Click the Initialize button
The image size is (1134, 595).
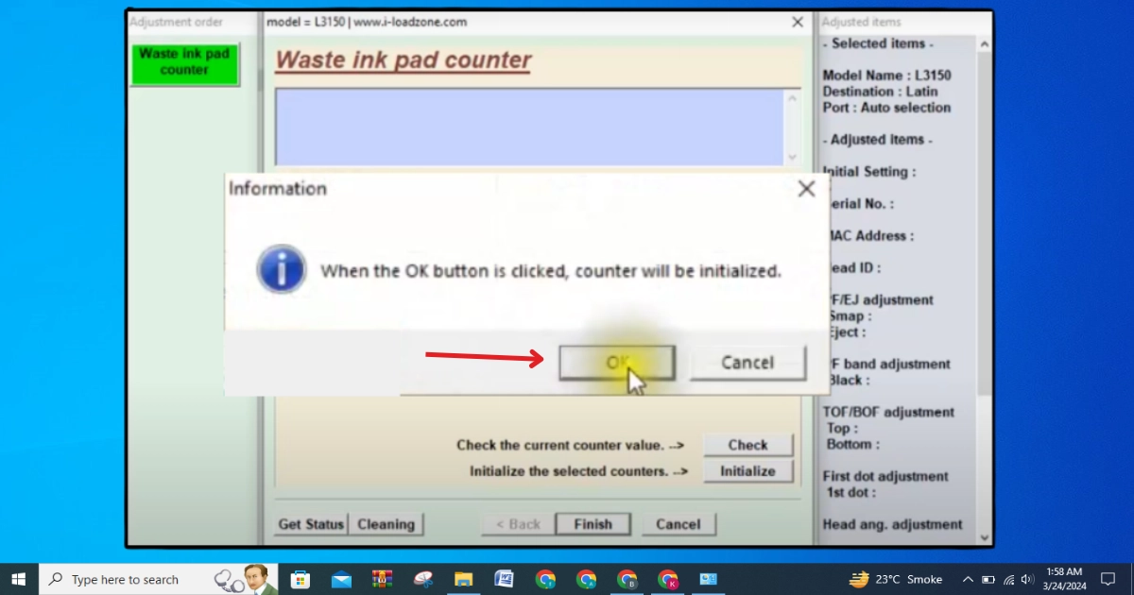point(747,471)
